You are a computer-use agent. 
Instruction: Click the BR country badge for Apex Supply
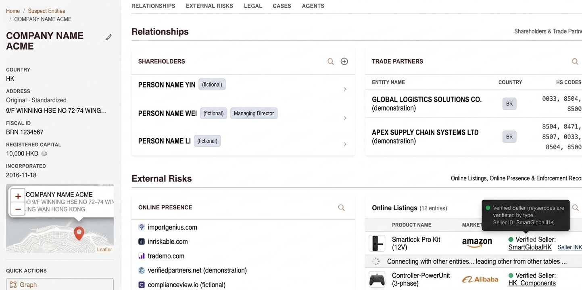coord(509,137)
